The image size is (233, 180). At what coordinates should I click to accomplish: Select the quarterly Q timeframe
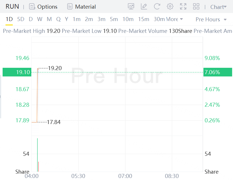point(58,19)
